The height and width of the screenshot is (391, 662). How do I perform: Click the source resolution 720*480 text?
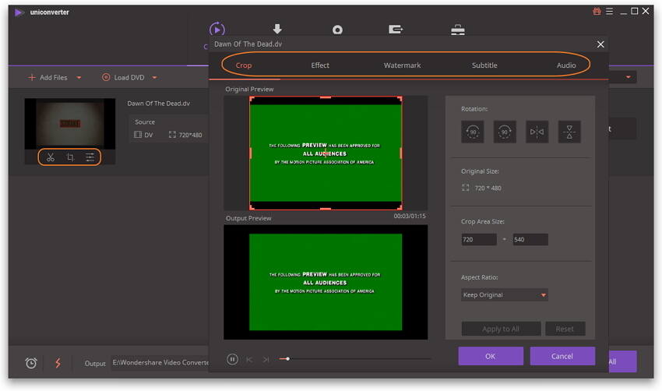pos(190,135)
